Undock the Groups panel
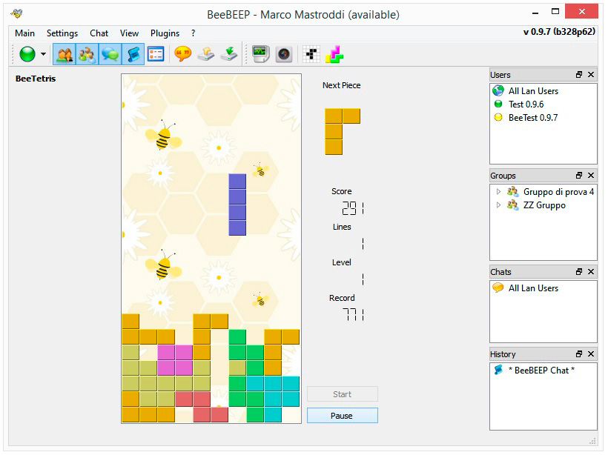 (x=579, y=175)
